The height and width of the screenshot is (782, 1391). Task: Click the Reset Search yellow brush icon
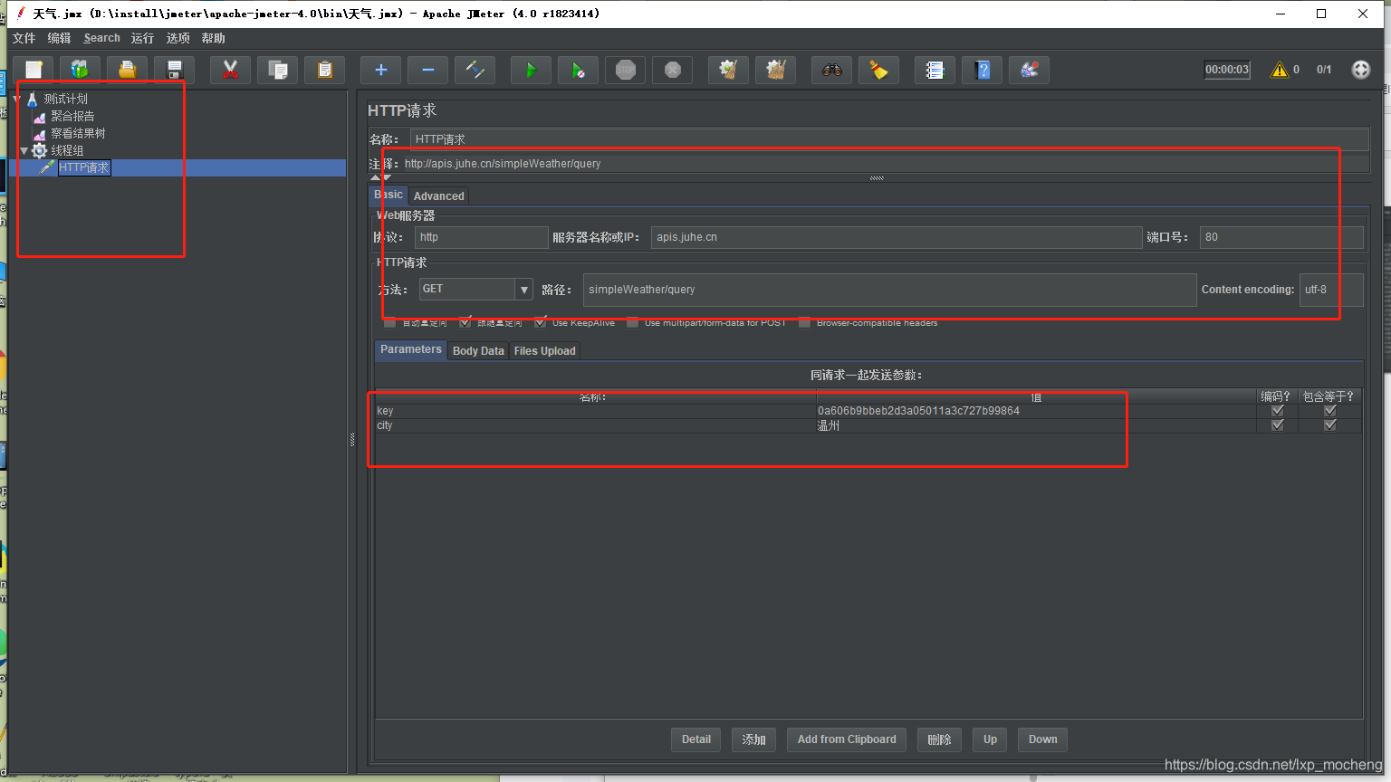point(878,70)
